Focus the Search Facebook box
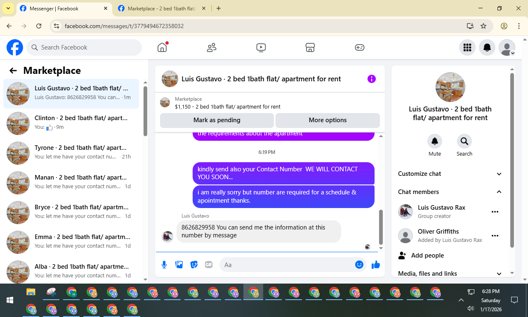 tap(84, 47)
